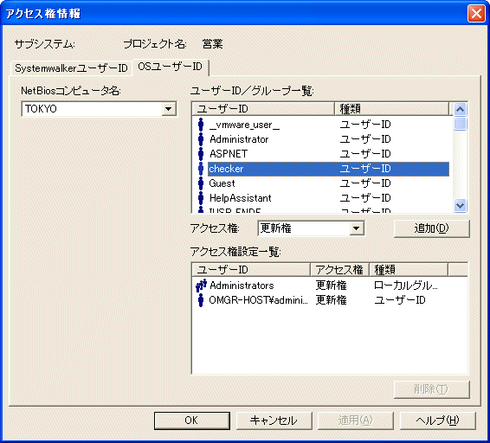Click the 追加(D) button
The width and height of the screenshot is (490, 443).
(x=431, y=228)
